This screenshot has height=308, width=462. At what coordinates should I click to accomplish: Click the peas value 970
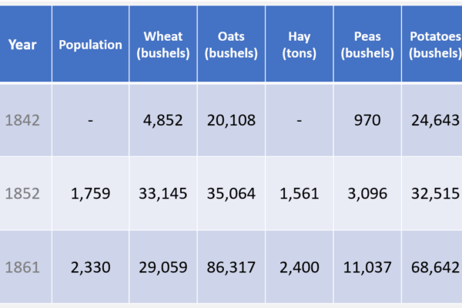point(367,120)
